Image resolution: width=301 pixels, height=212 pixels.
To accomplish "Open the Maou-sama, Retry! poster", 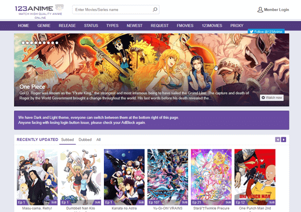I will [37, 177].
